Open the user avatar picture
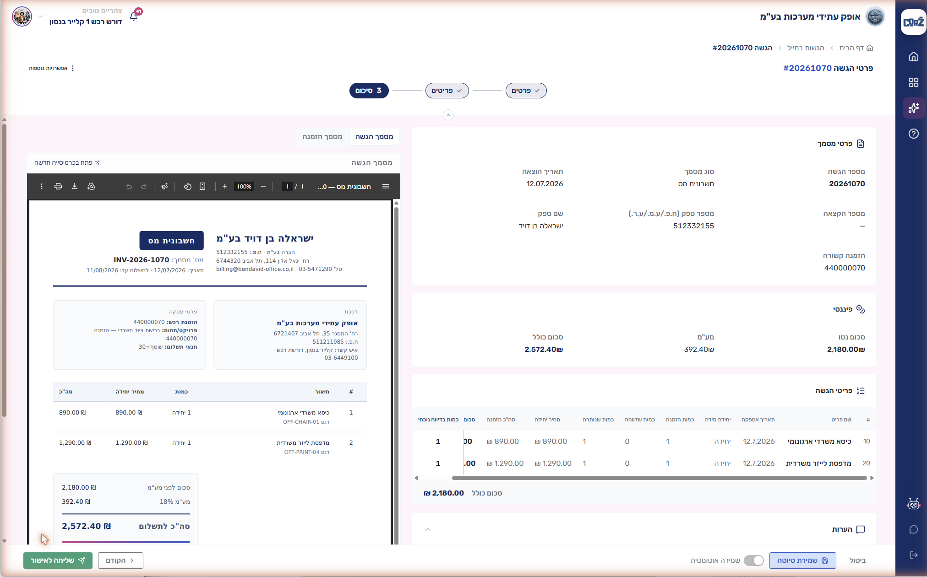The image size is (927, 577). (x=22, y=16)
